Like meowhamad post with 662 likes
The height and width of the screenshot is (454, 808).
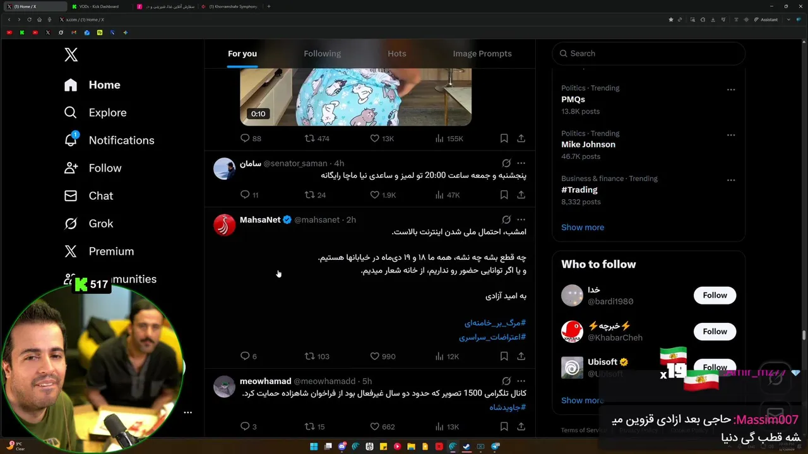pyautogui.click(x=382, y=427)
